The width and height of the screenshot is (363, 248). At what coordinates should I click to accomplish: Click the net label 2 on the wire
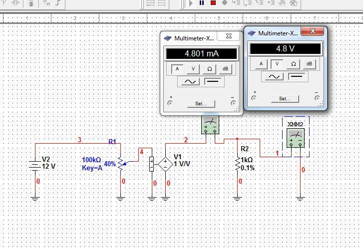186,140
